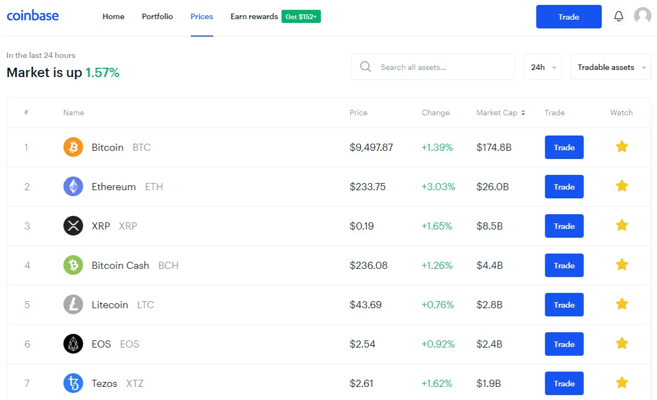The height and width of the screenshot is (400, 657).
Task: Click the top Trade button in header
Action: point(569,17)
